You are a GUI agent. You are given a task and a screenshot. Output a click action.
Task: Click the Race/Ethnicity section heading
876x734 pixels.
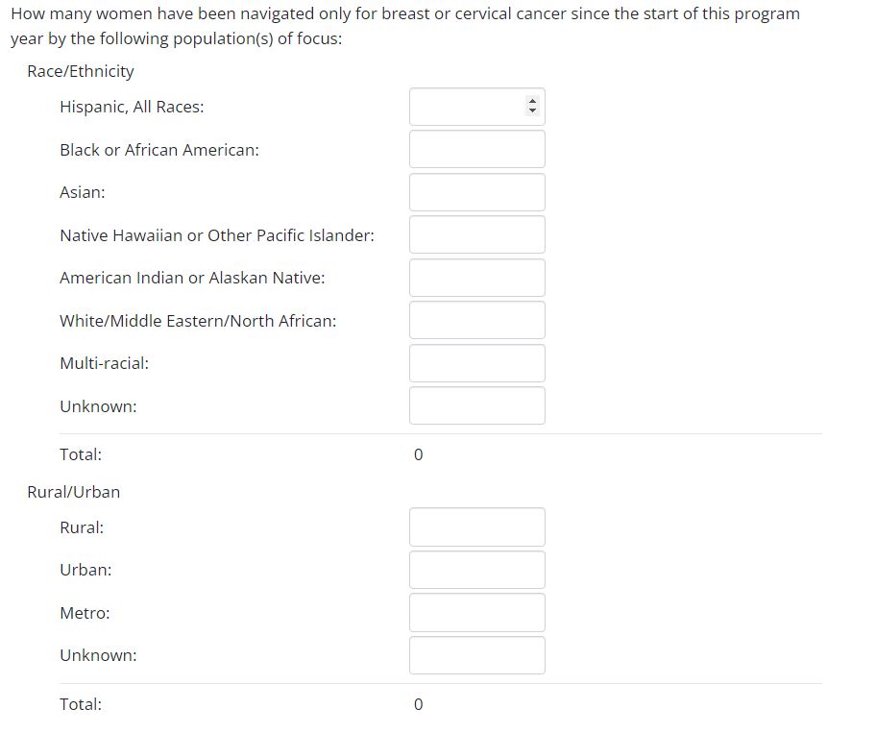[81, 71]
